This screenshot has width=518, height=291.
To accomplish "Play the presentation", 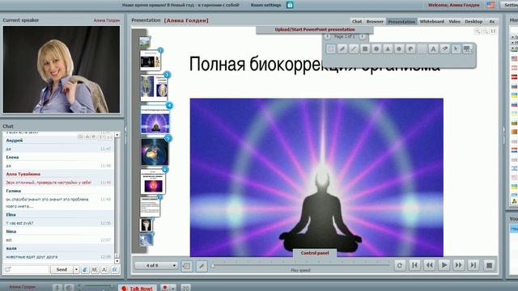I will (444, 265).
